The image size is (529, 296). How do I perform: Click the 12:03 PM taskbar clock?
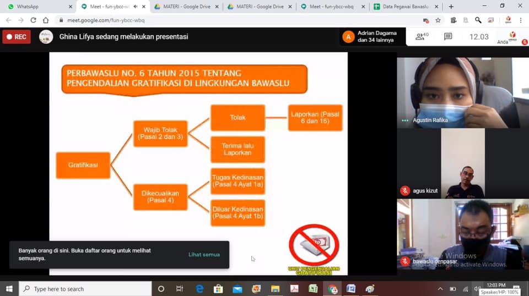click(496, 286)
